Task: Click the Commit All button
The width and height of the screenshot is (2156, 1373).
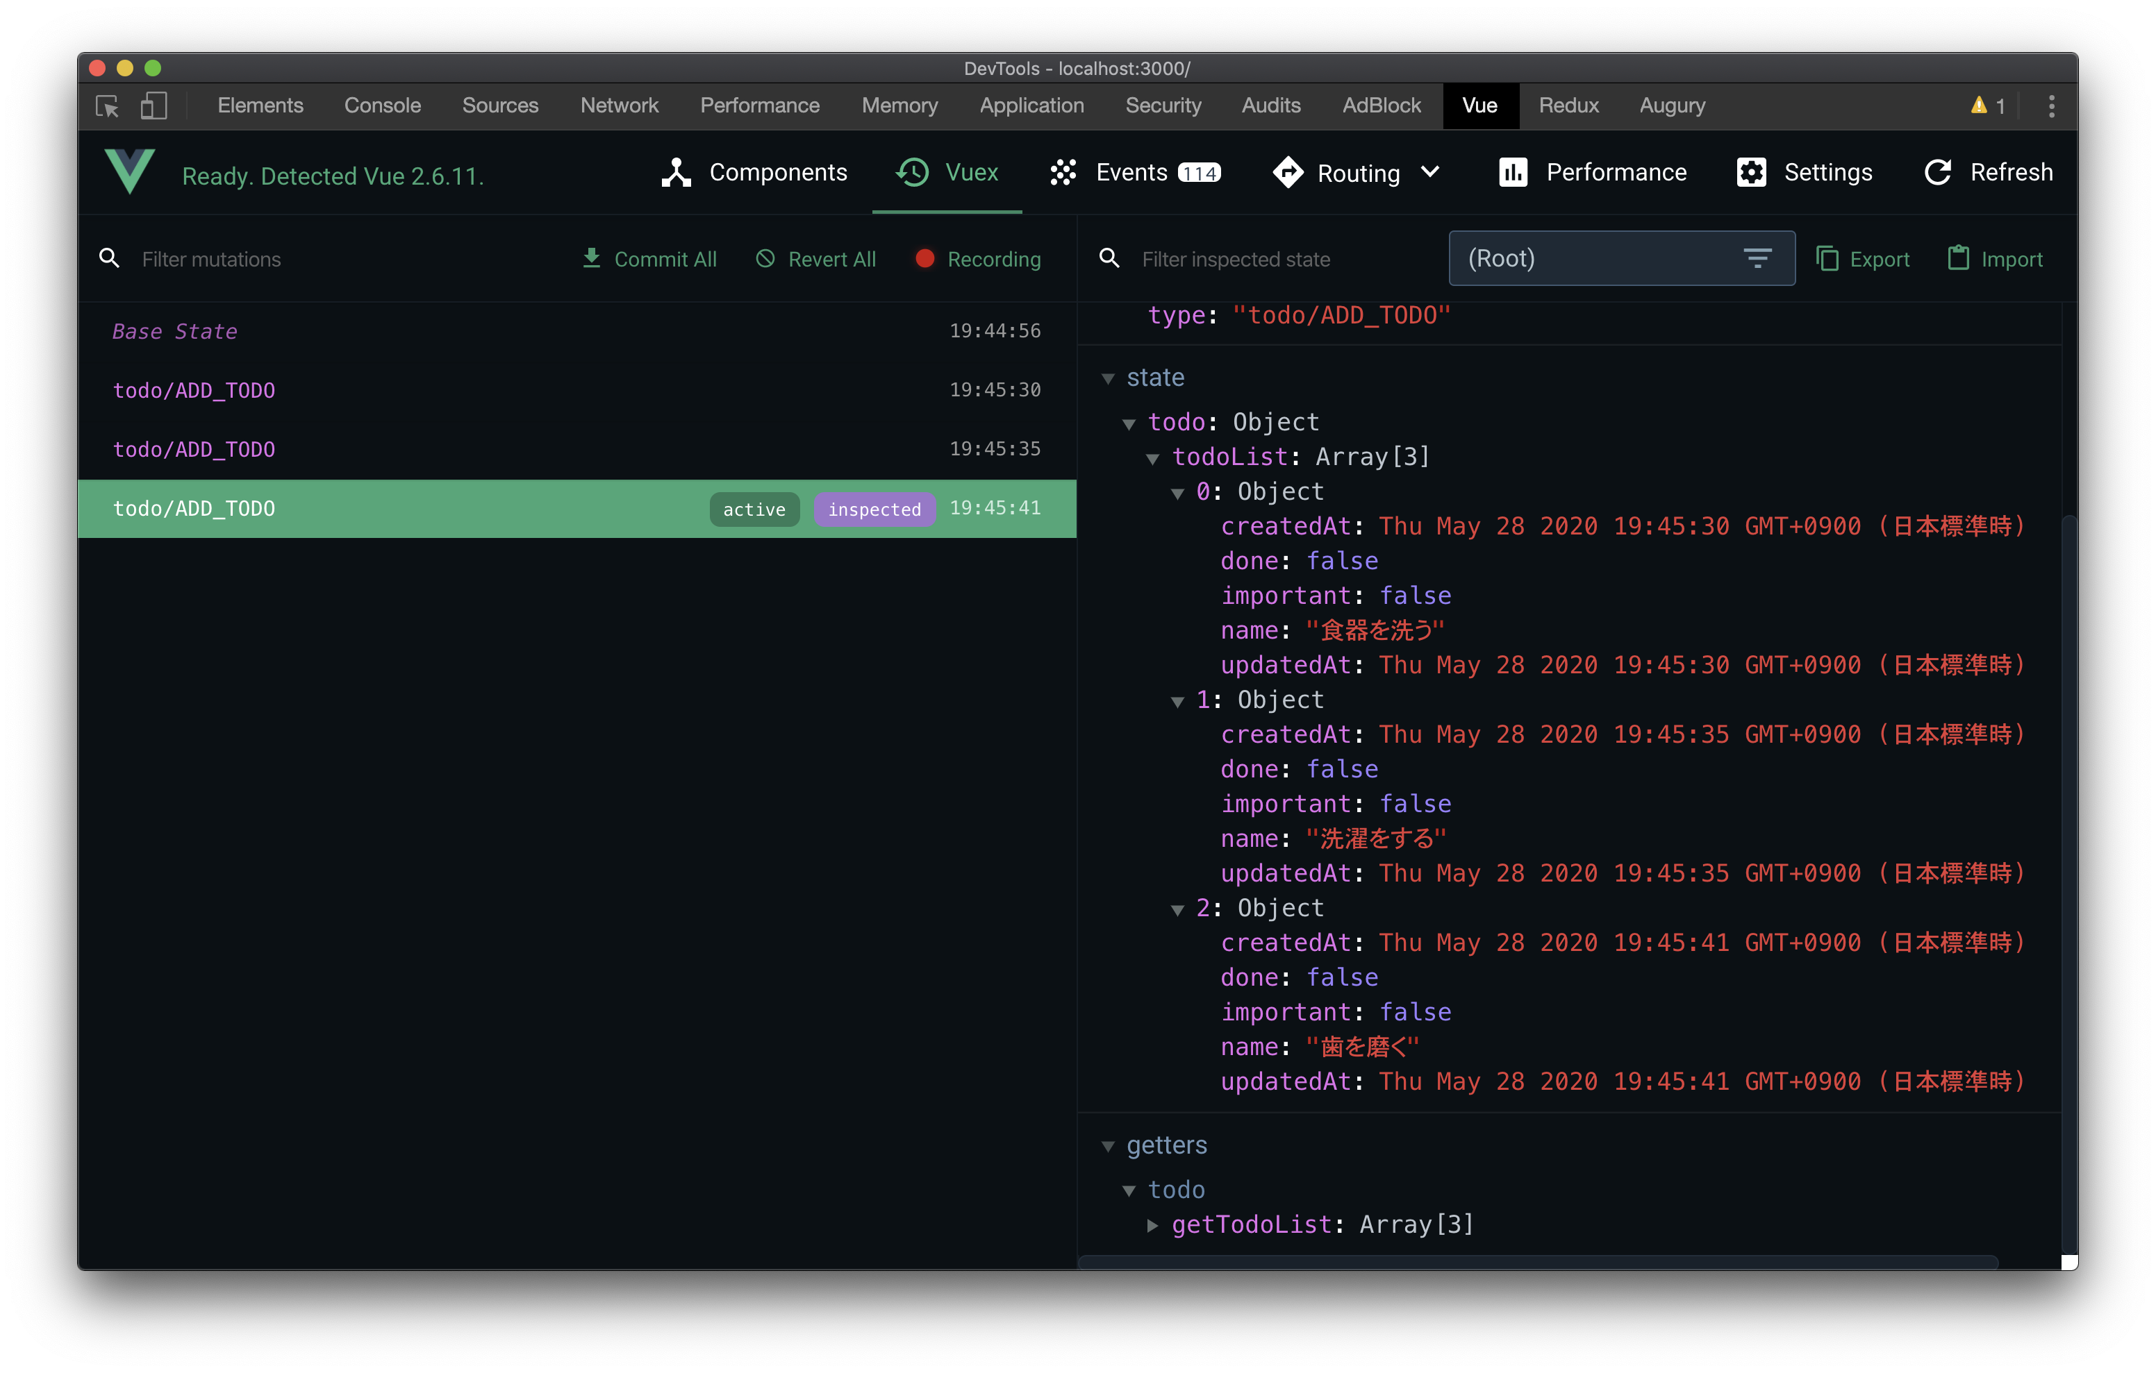Action: tap(649, 259)
